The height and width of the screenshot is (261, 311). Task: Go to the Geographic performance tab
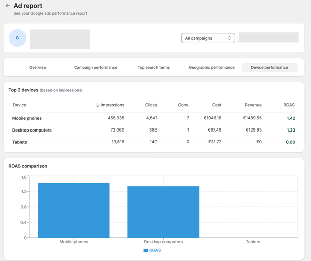[211, 67]
